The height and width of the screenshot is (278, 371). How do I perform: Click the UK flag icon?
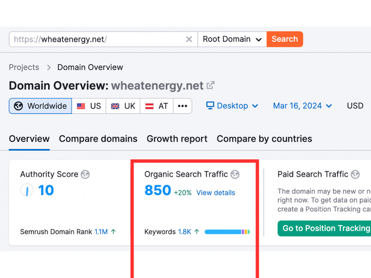coord(115,106)
